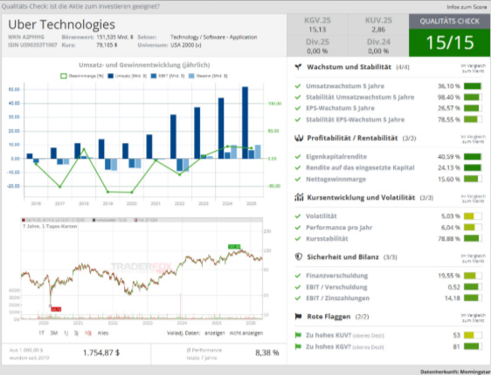Click the Sektor text Technology / Software - Application

coord(213,37)
